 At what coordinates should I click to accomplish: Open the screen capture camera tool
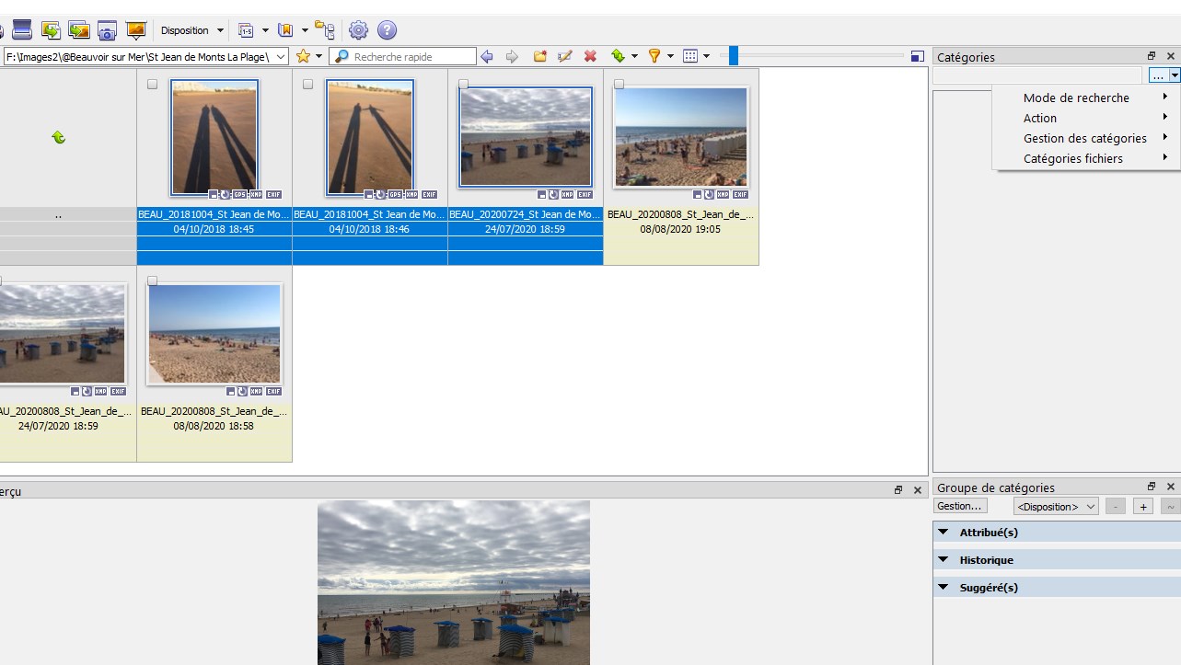pos(108,30)
